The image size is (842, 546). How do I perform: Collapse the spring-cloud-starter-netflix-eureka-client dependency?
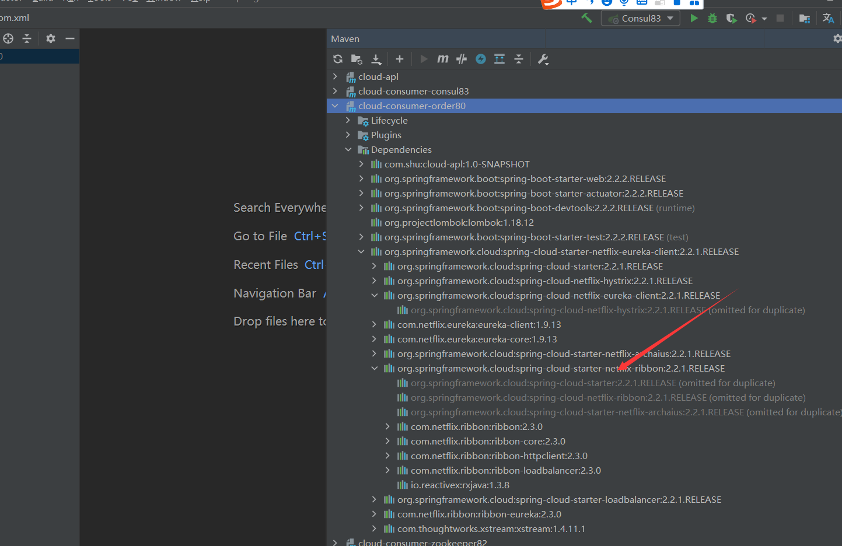[x=361, y=251]
